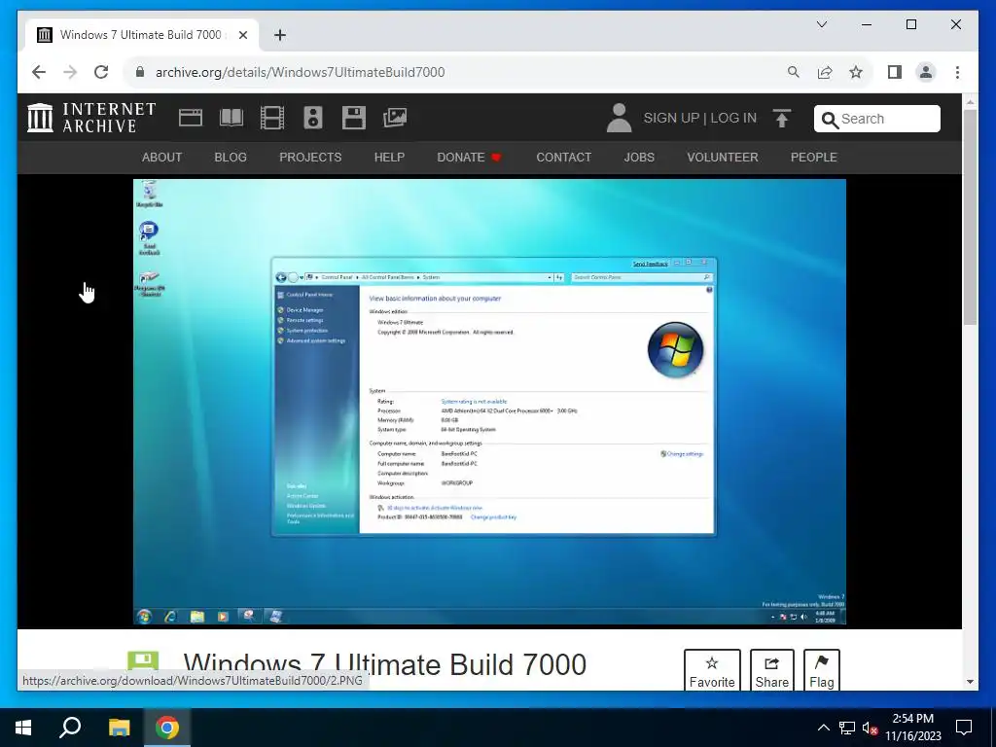Open File Explorer from taskbar

[x=119, y=728]
